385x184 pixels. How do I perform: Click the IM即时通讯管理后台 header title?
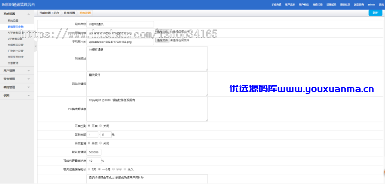pos(18,5)
